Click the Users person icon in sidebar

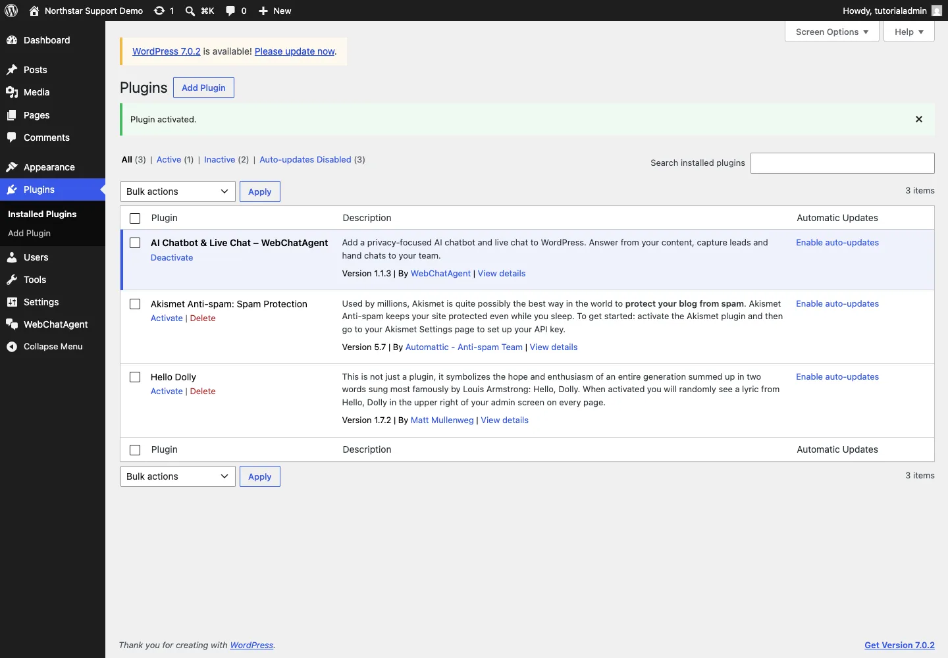click(12, 257)
